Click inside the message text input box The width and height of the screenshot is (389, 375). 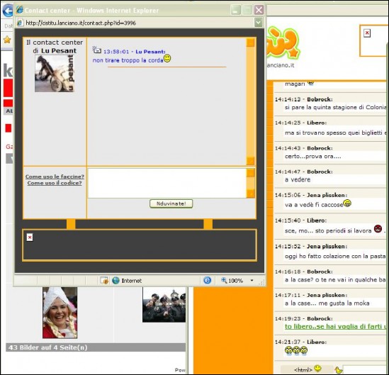(x=167, y=183)
